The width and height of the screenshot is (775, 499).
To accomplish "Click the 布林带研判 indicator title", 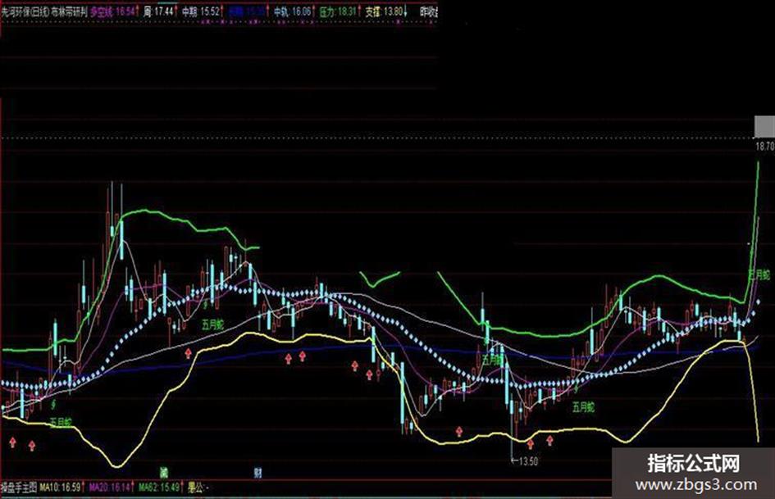I will 69,11.
